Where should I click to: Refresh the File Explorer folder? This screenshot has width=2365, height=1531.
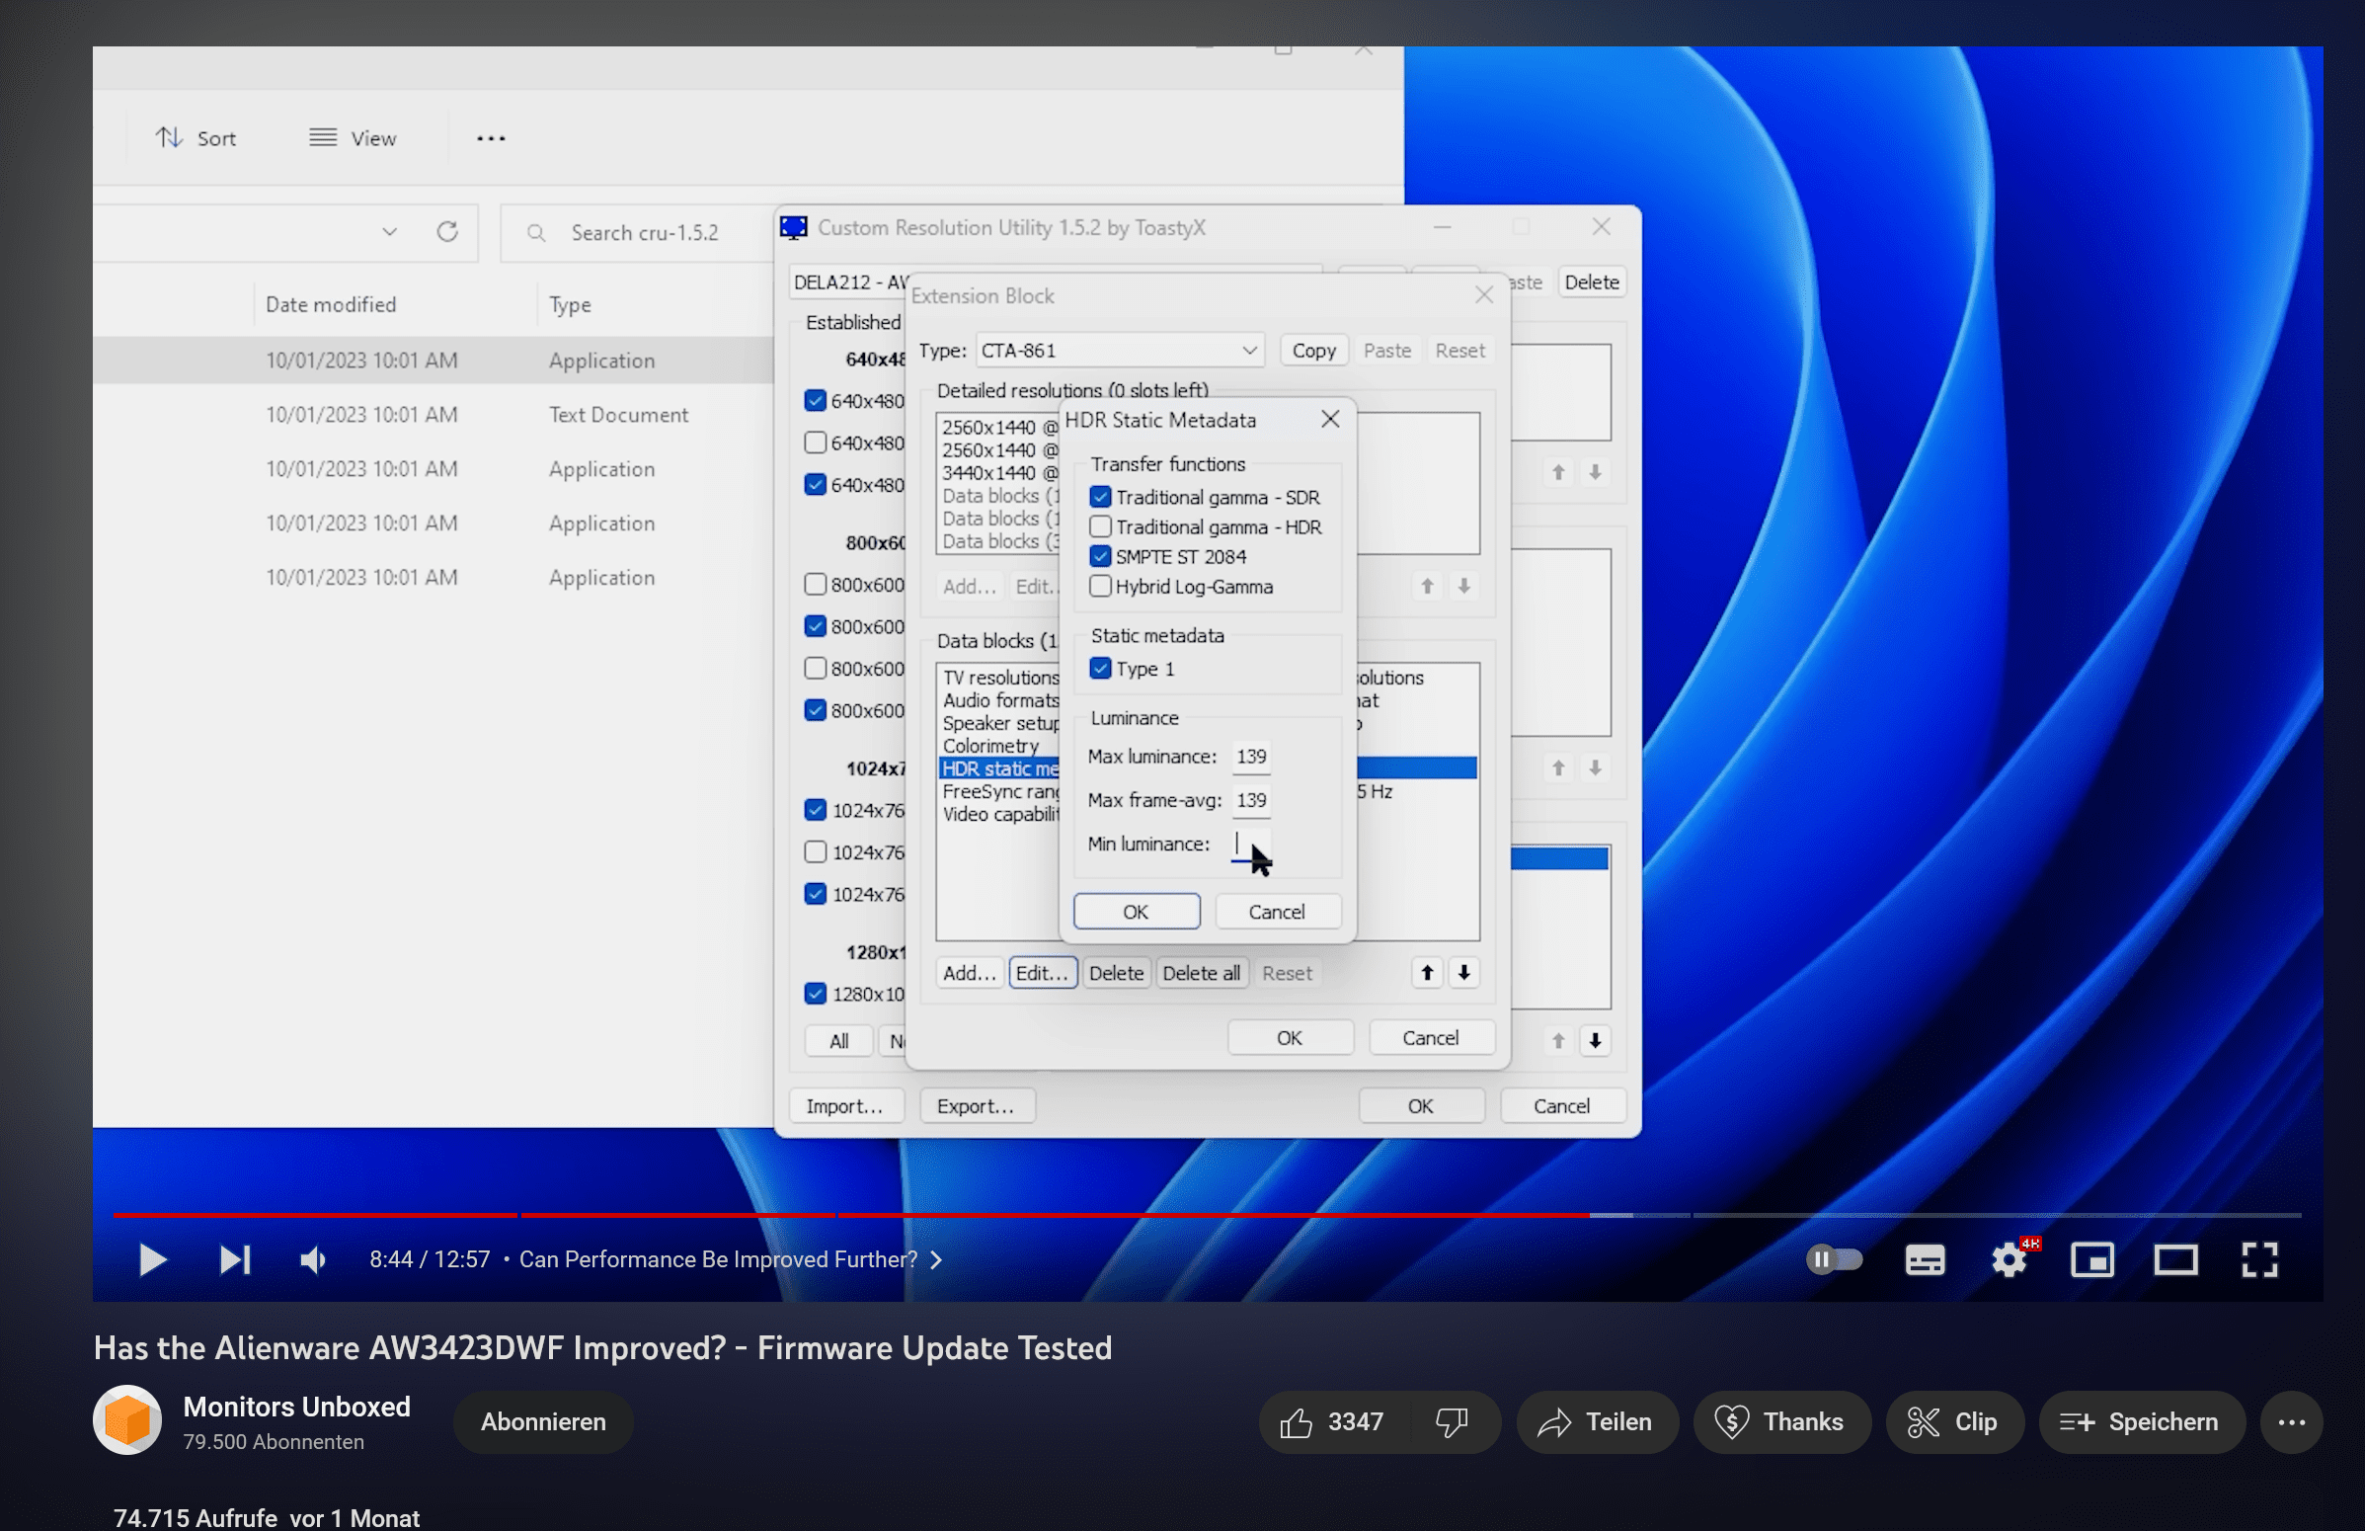tap(447, 232)
